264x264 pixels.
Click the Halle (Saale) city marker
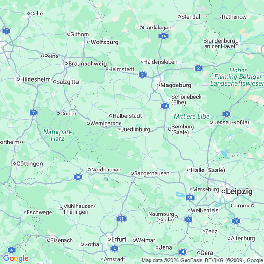(x=189, y=170)
